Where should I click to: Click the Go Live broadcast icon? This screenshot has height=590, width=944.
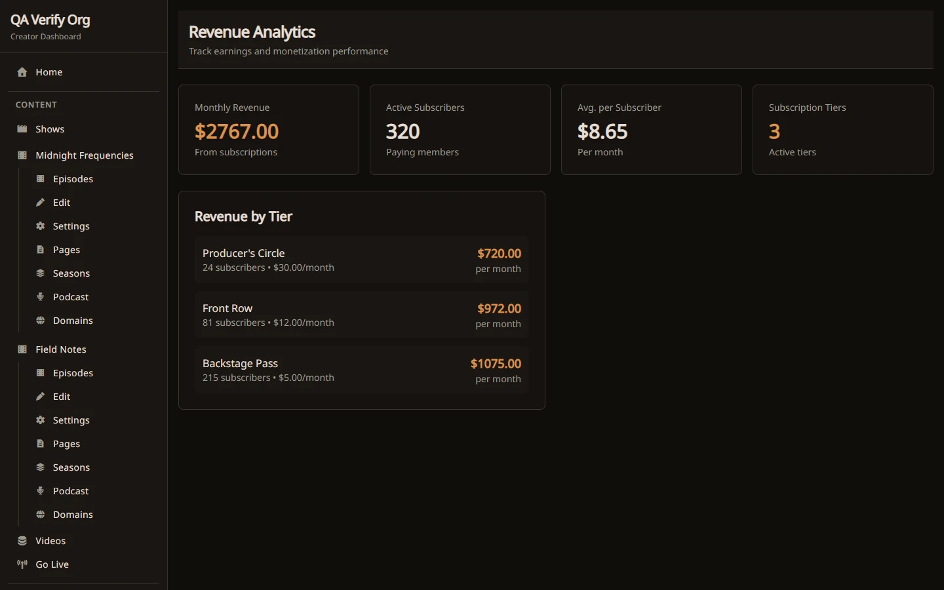pos(22,564)
